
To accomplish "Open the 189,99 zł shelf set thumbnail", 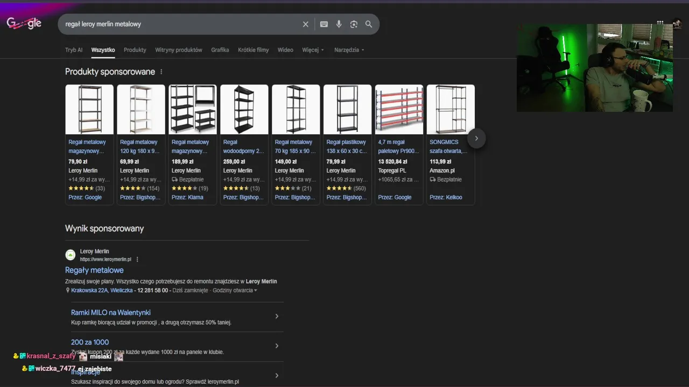I will coord(193,109).
